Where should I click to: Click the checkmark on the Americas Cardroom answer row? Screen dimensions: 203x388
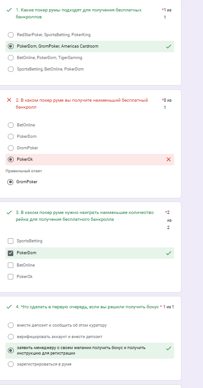(169, 46)
